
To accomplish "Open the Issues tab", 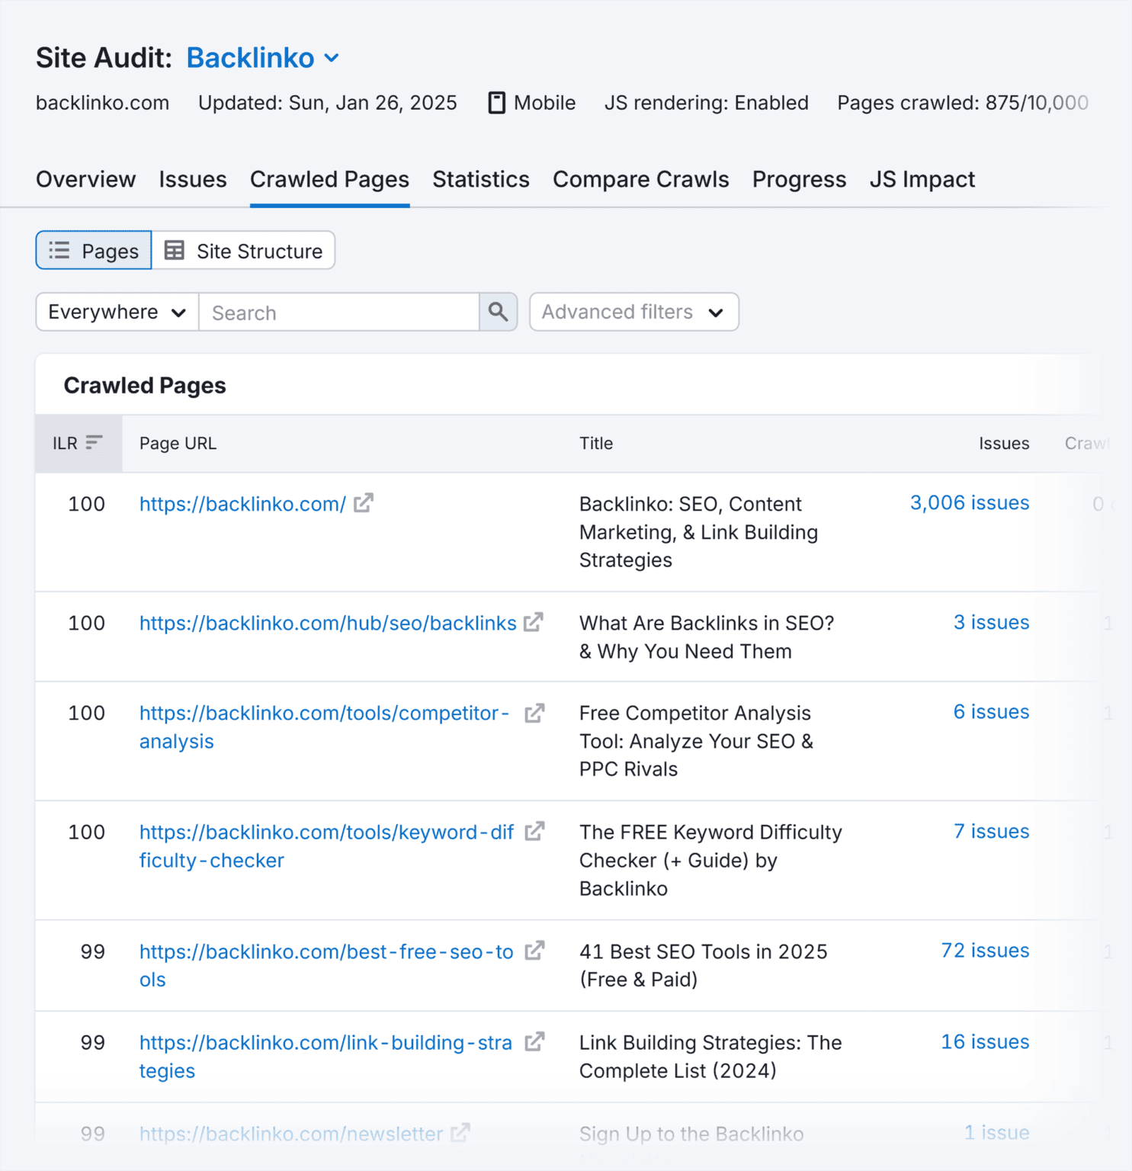I will pos(192,180).
